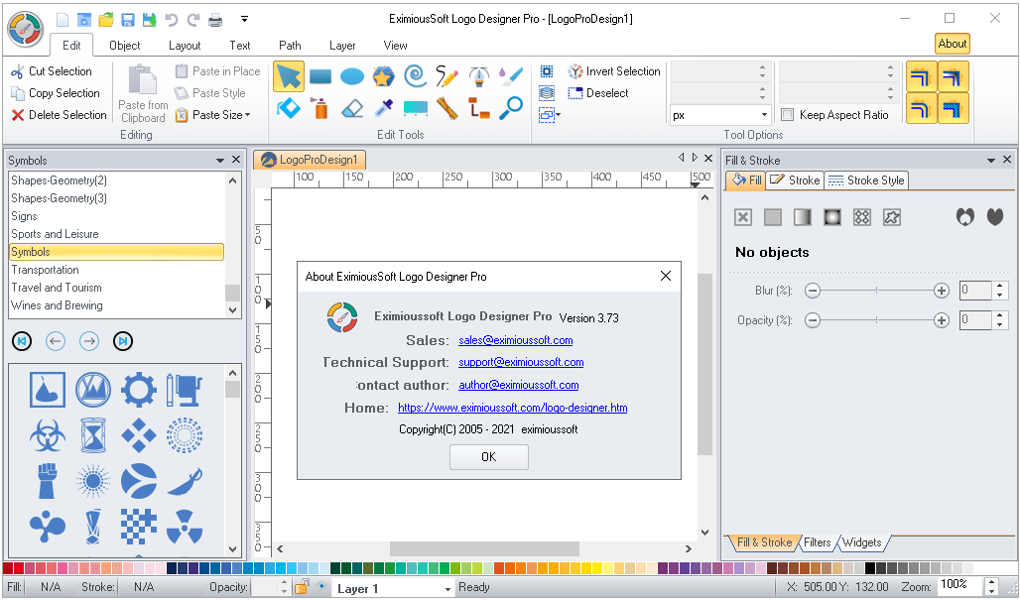This screenshot has height=600, width=1020.
Task: Choose the No Fill X icon
Action: tap(743, 217)
